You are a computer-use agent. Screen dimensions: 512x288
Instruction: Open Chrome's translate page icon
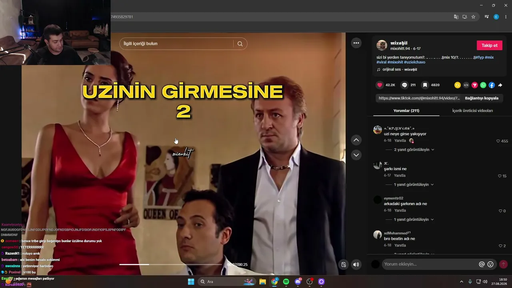[x=456, y=17]
